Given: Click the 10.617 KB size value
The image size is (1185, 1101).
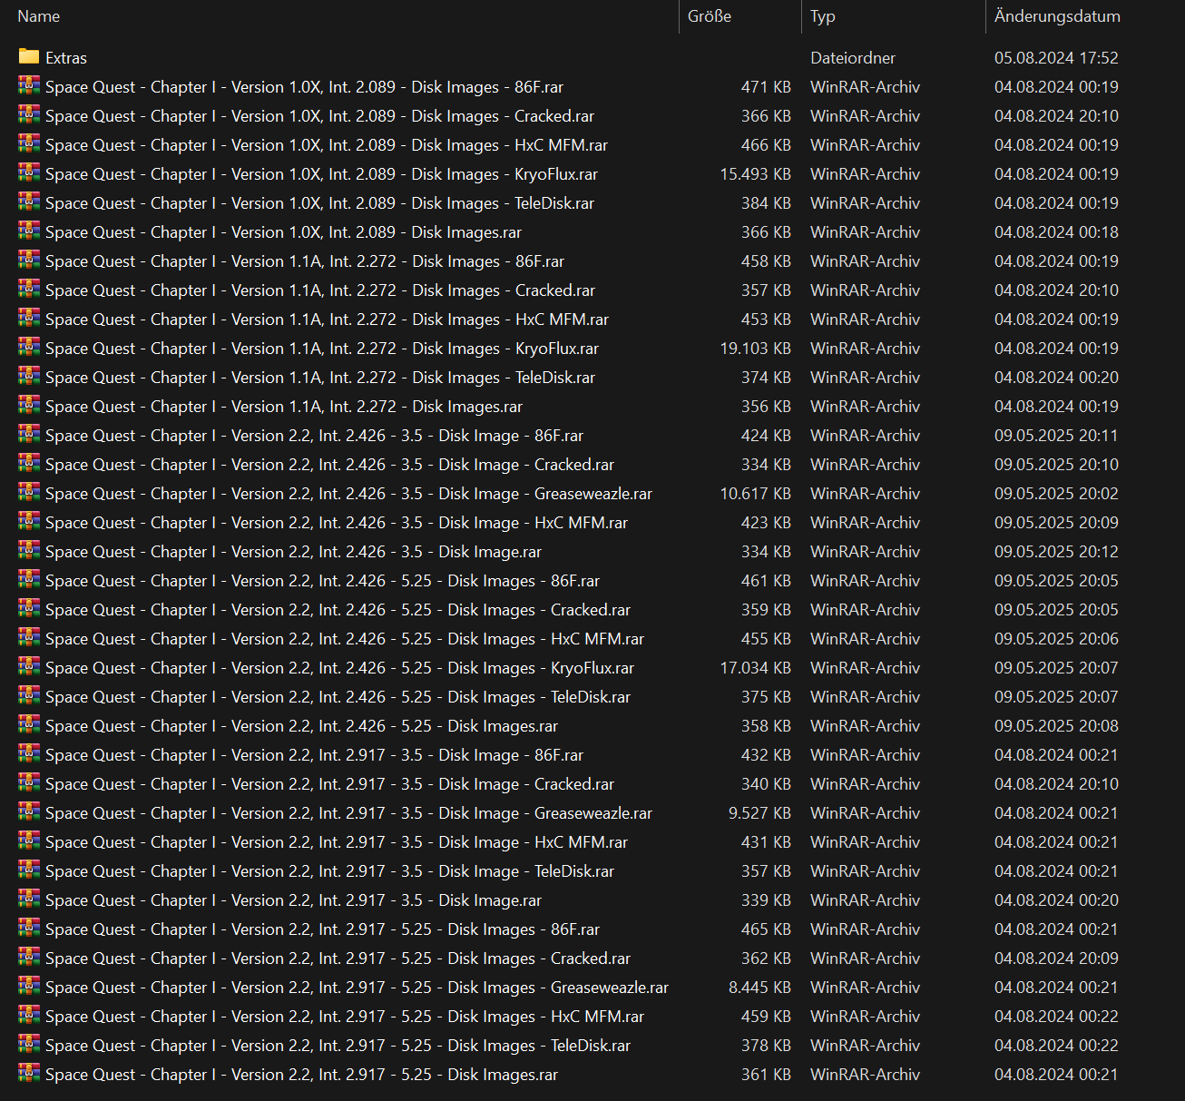Looking at the screenshot, I should [x=755, y=494].
